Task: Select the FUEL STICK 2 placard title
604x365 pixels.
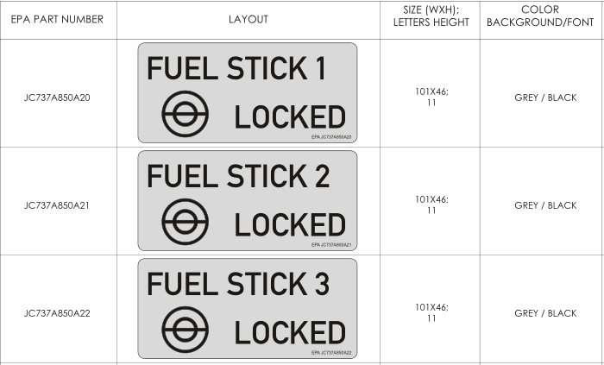Action: click(238, 176)
